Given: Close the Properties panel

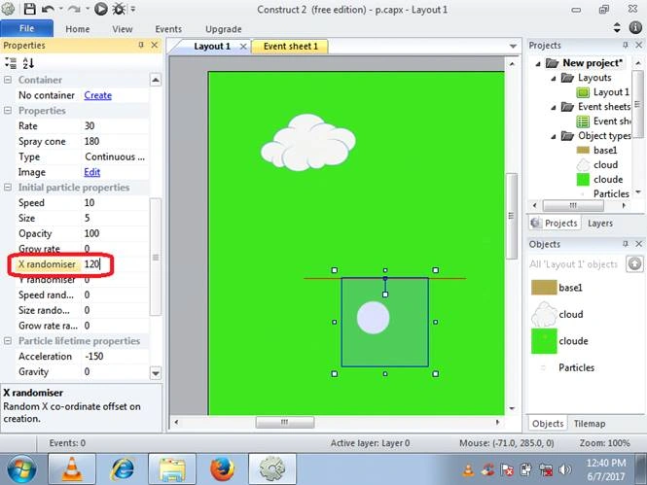Looking at the screenshot, I should 155,45.
